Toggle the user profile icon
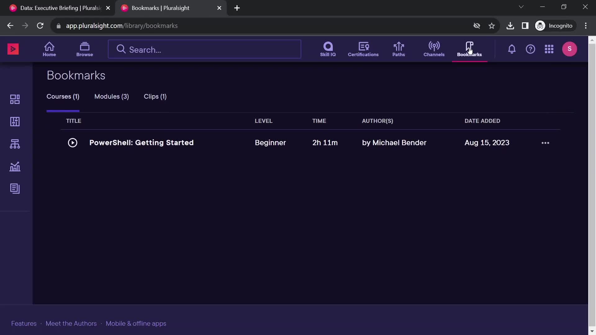This screenshot has width=596, height=335. [x=570, y=49]
